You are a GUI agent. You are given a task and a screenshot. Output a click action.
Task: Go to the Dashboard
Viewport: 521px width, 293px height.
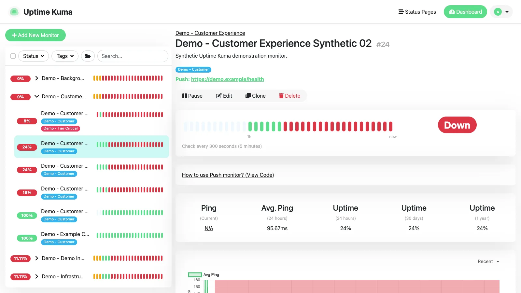465,12
